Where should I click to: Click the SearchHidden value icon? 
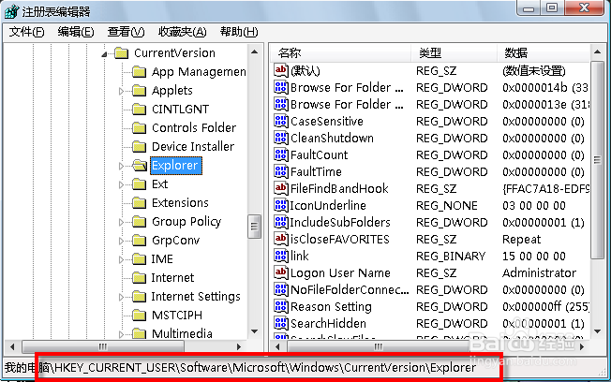pyautogui.click(x=281, y=323)
